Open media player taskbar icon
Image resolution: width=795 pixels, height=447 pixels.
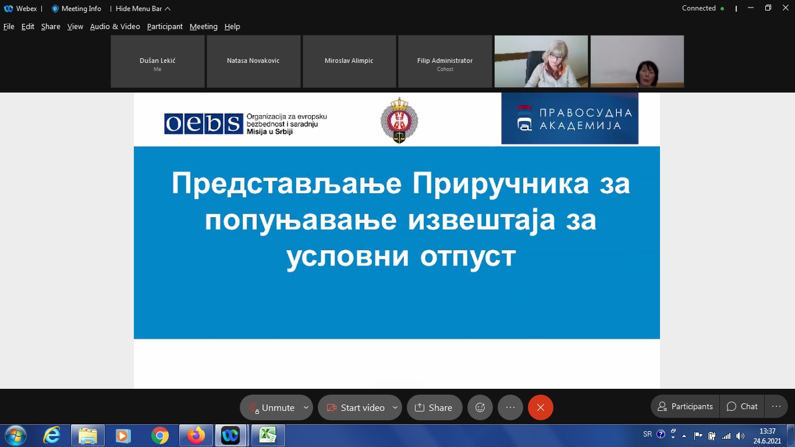tap(123, 435)
